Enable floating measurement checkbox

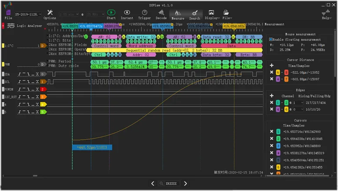[x=271, y=40]
